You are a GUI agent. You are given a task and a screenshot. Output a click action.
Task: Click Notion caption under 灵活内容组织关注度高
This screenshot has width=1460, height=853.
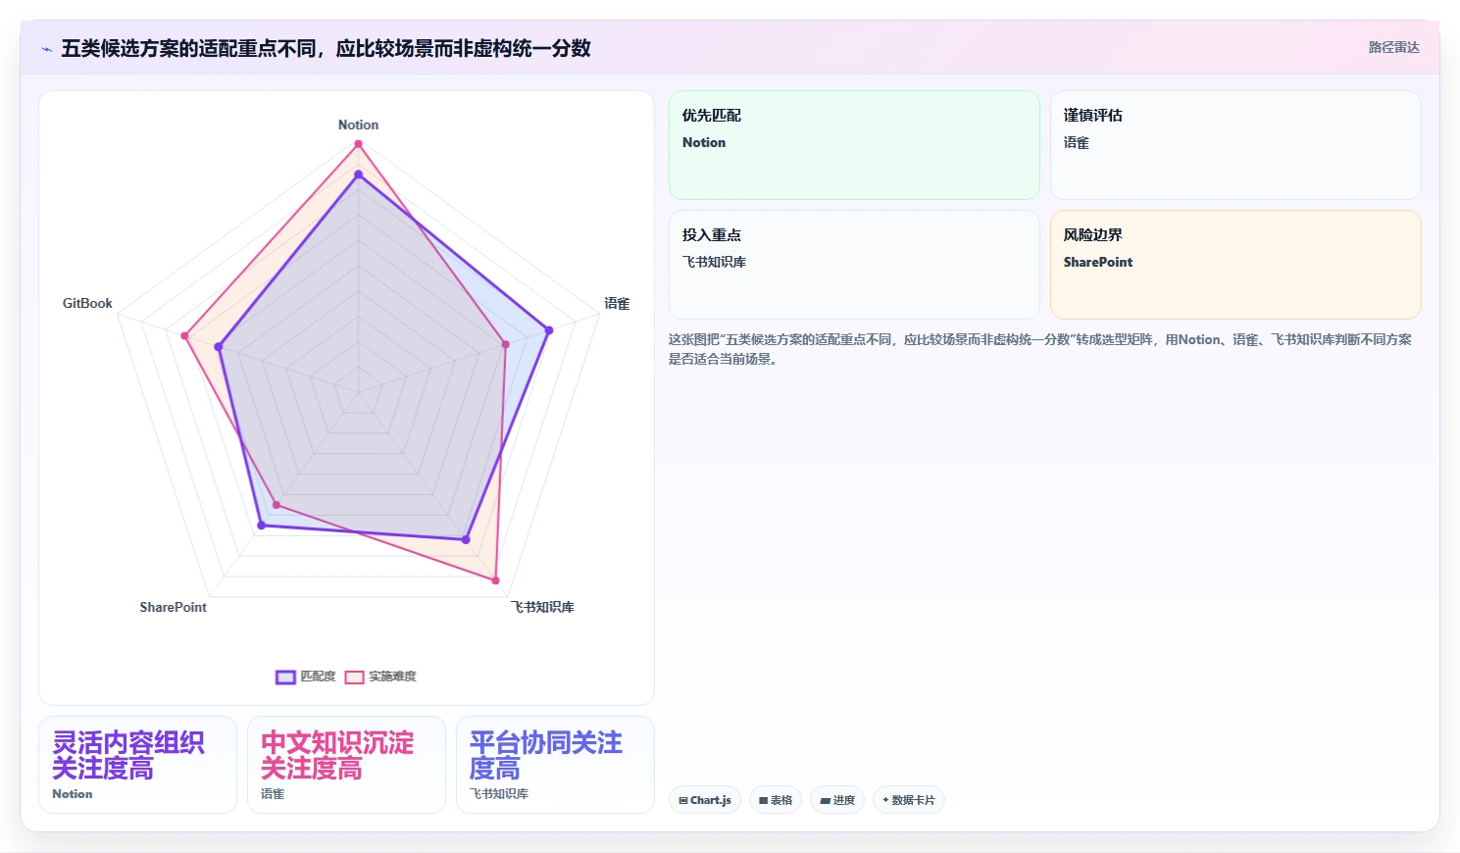(73, 794)
